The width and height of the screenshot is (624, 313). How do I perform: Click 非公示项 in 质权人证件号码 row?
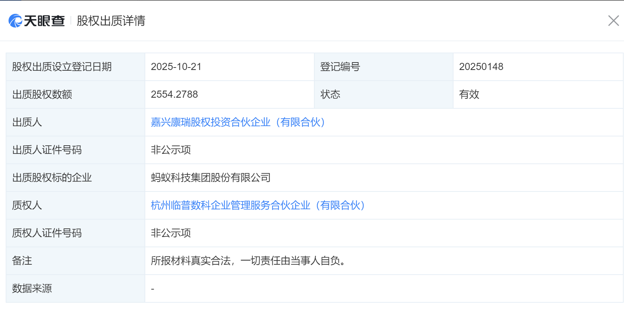(171, 233)
